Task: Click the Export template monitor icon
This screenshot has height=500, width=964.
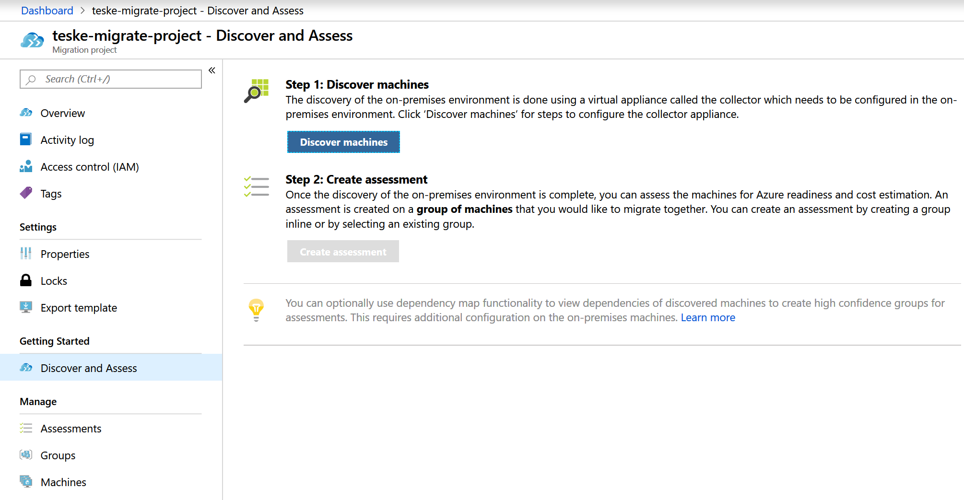Action: pos(26,307)
